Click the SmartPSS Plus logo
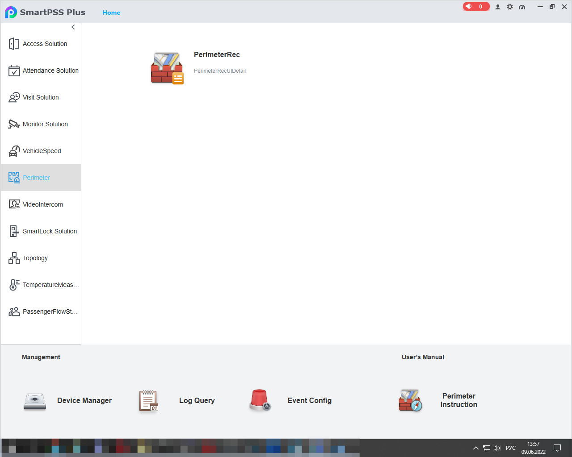572x457 pixels. coord(11,12)
